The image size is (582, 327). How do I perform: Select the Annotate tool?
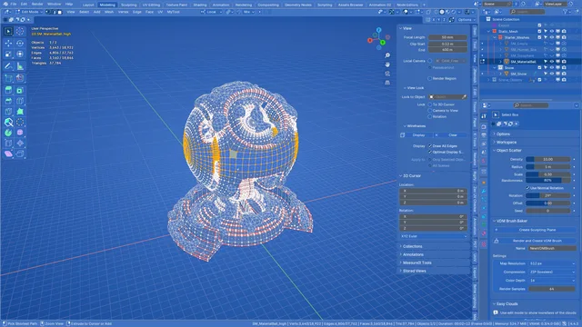(x=8, y=66)
